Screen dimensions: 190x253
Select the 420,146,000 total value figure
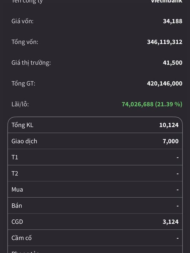pyautogui.click(x=165, y=83)
